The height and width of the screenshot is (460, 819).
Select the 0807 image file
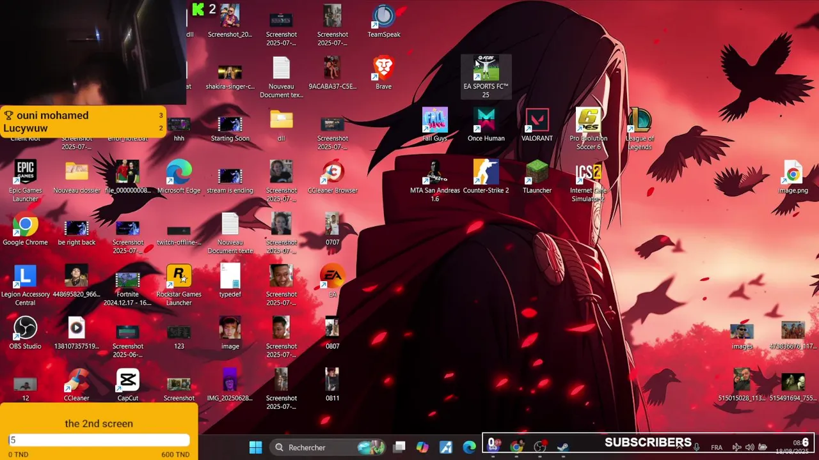click(x=332, y=333)
